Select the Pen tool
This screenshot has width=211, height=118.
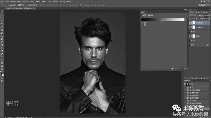pos(2,54)
